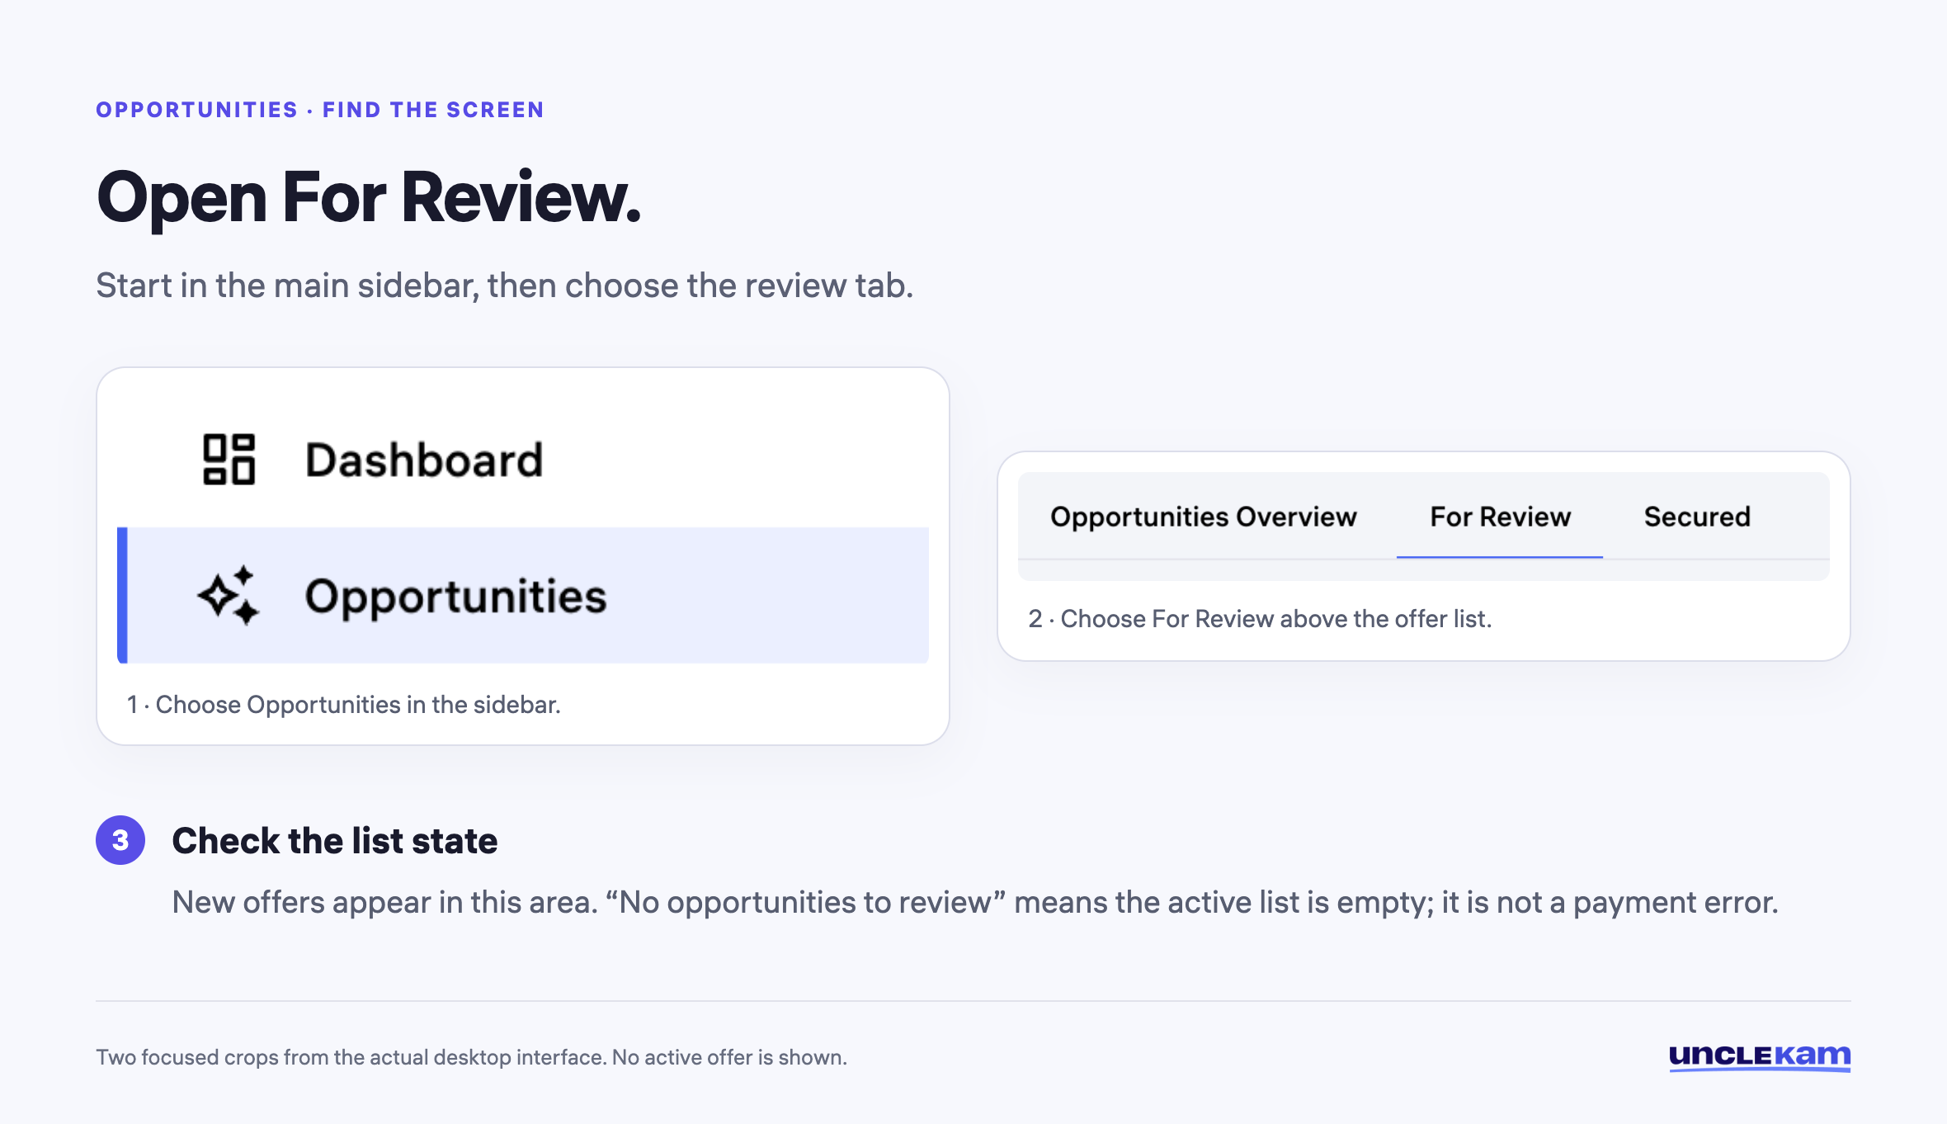Switch to the Secured tab

1697,517
